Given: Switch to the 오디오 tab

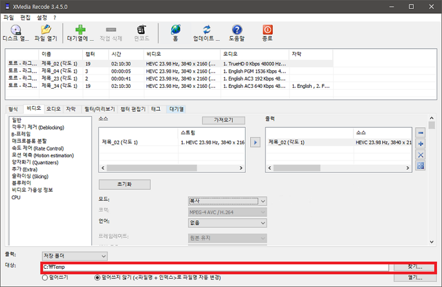Looking at the screenshot, I should coord(53,109).
